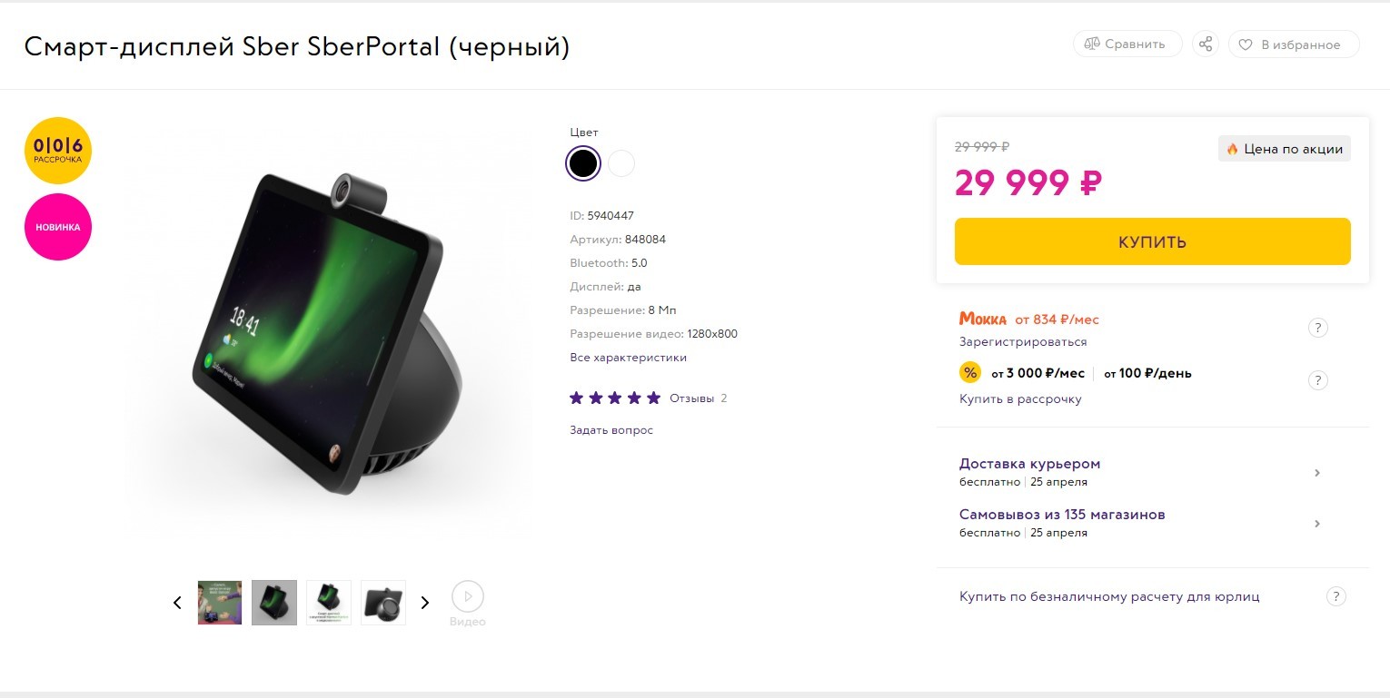
Task: Open the Сравнить compare button
Action: [x=1127, y=44]
